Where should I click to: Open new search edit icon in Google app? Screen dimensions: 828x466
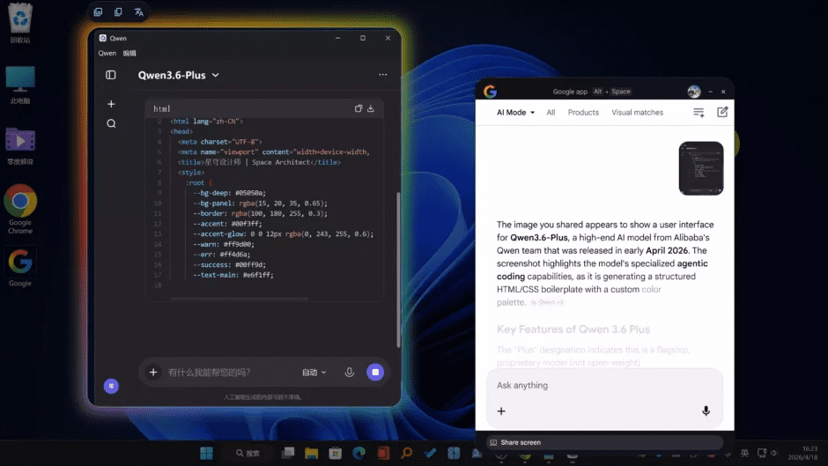point(722,113)
